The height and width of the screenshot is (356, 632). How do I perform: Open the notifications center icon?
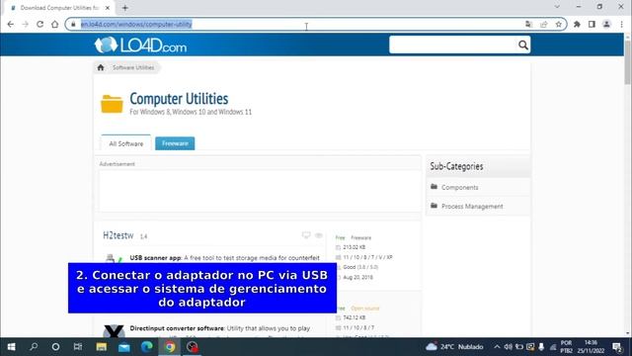click(x=616, y=347)
